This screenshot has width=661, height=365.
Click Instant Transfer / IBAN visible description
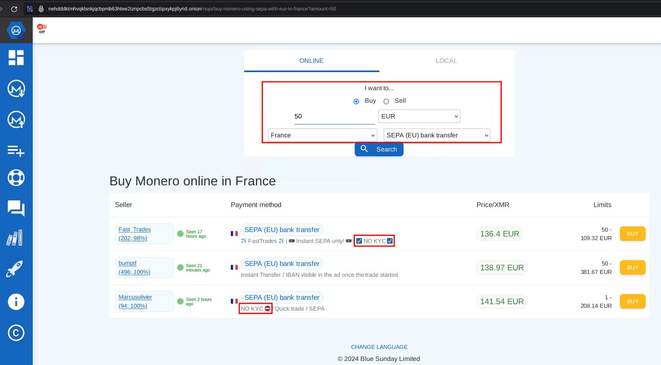pos(319,275)
